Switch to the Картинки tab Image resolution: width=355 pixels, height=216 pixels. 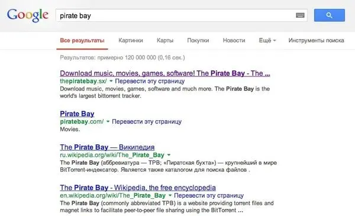point(131,40)
